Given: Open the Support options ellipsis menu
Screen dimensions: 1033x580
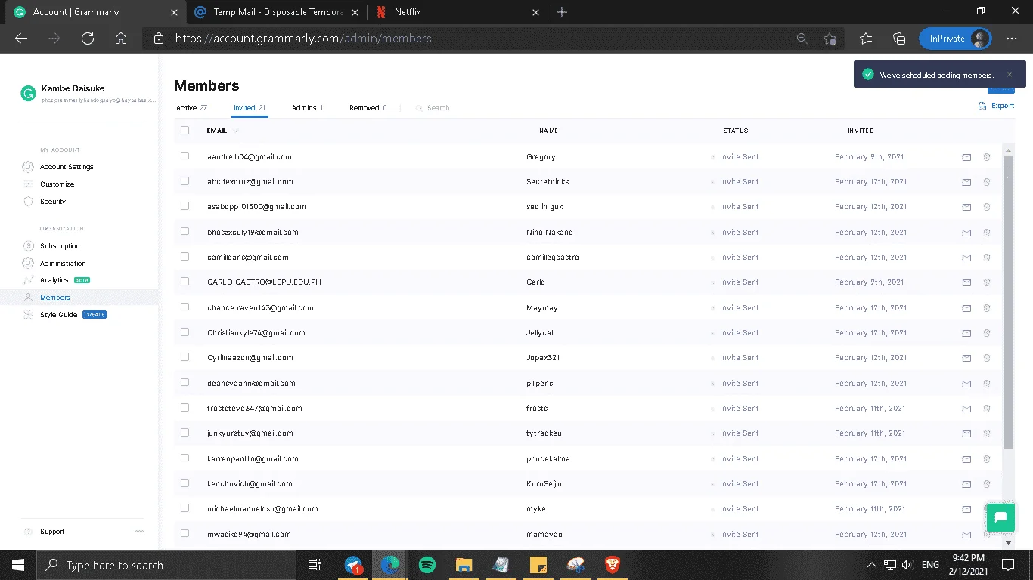Looking at the screenshot, I should pos(139,532).
